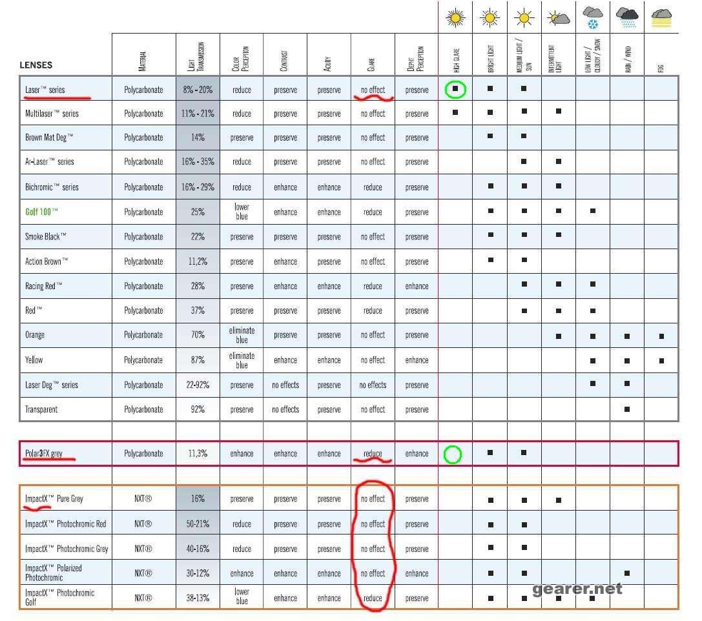702x621 pixels.
Task: Click the Glare column header
Action: click(x=371, y=65)
